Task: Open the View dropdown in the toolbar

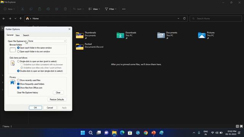Action: point(94,9)
